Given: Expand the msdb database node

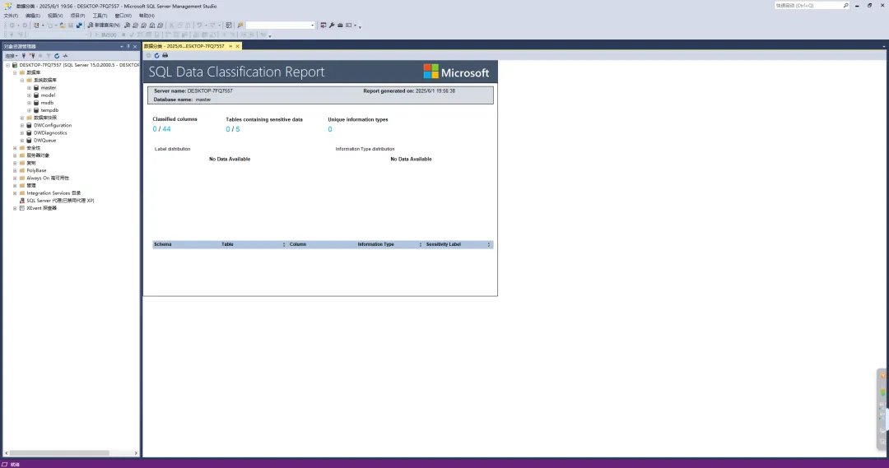Looking at the screenshot, I should [x=29, y=103].
